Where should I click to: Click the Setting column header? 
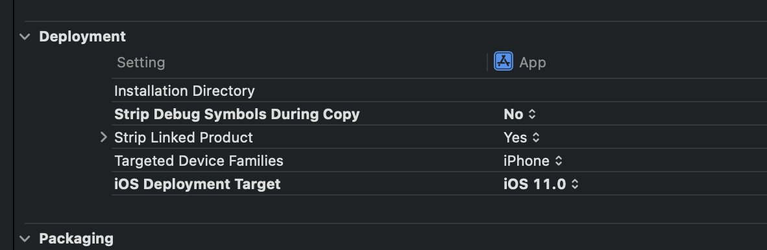[x=141, y=62]
